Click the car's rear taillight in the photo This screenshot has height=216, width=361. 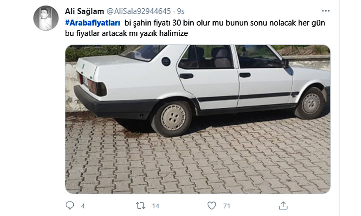(97, 87)
